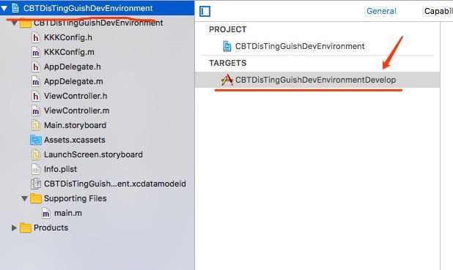Click the Assets.xcassets catalog icon
The width and height of the screenshot is (453, 270).
[35, 140]
